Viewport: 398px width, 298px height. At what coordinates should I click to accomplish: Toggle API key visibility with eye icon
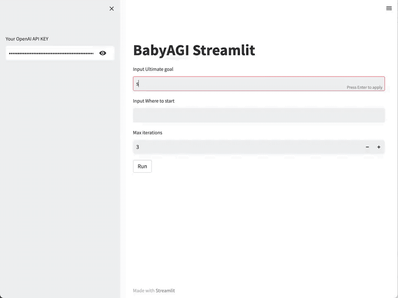click(x=103, y=53)
